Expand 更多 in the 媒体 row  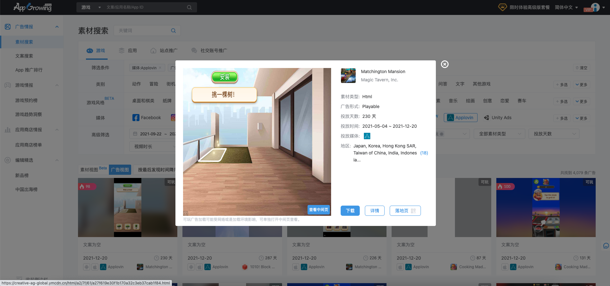pos(581,118)
